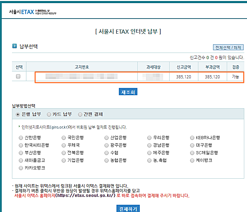Choose 기업은행 as the bank
Screen dimensions: 247x212
click(64, 160)
